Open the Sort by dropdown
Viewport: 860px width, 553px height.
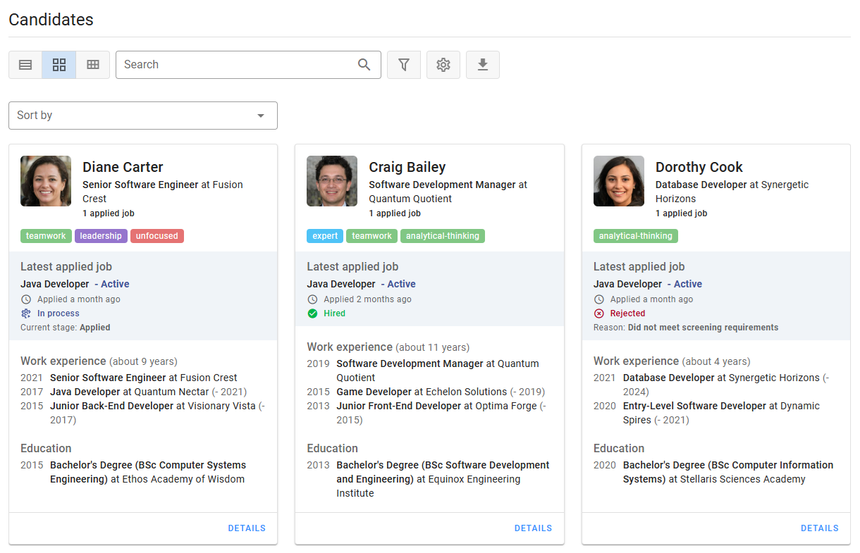pos(134,116)
